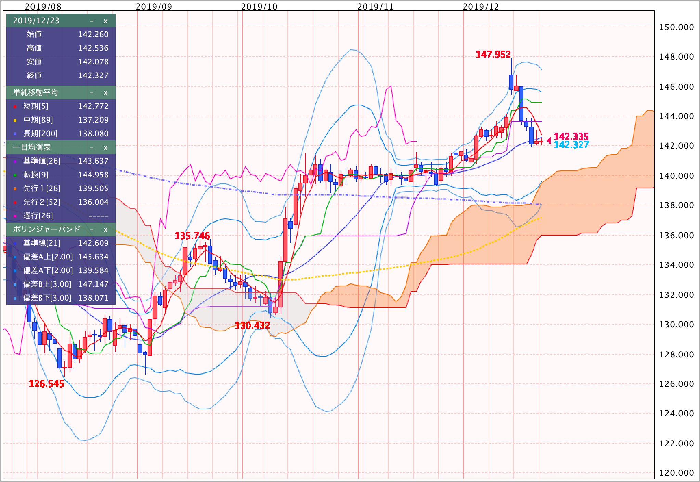The width and height of the screenshot is (700, 482).
Task: Collapse the 単純移動平均 panel with minus
Action: tap(92, 93)
